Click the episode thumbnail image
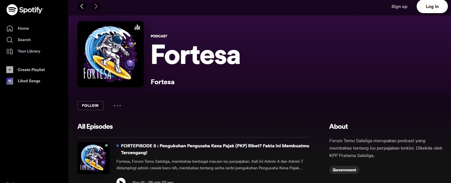The width and height of the screenshot is (451, 183). pyautogui.click(x=94, y=158)
